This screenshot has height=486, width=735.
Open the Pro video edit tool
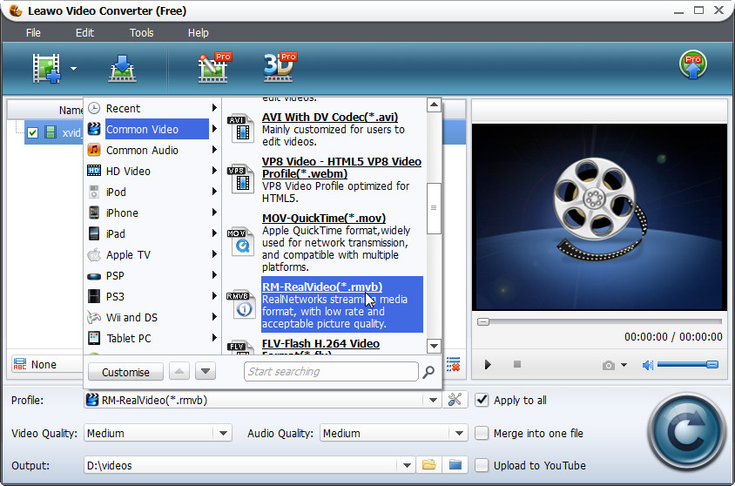215,67
